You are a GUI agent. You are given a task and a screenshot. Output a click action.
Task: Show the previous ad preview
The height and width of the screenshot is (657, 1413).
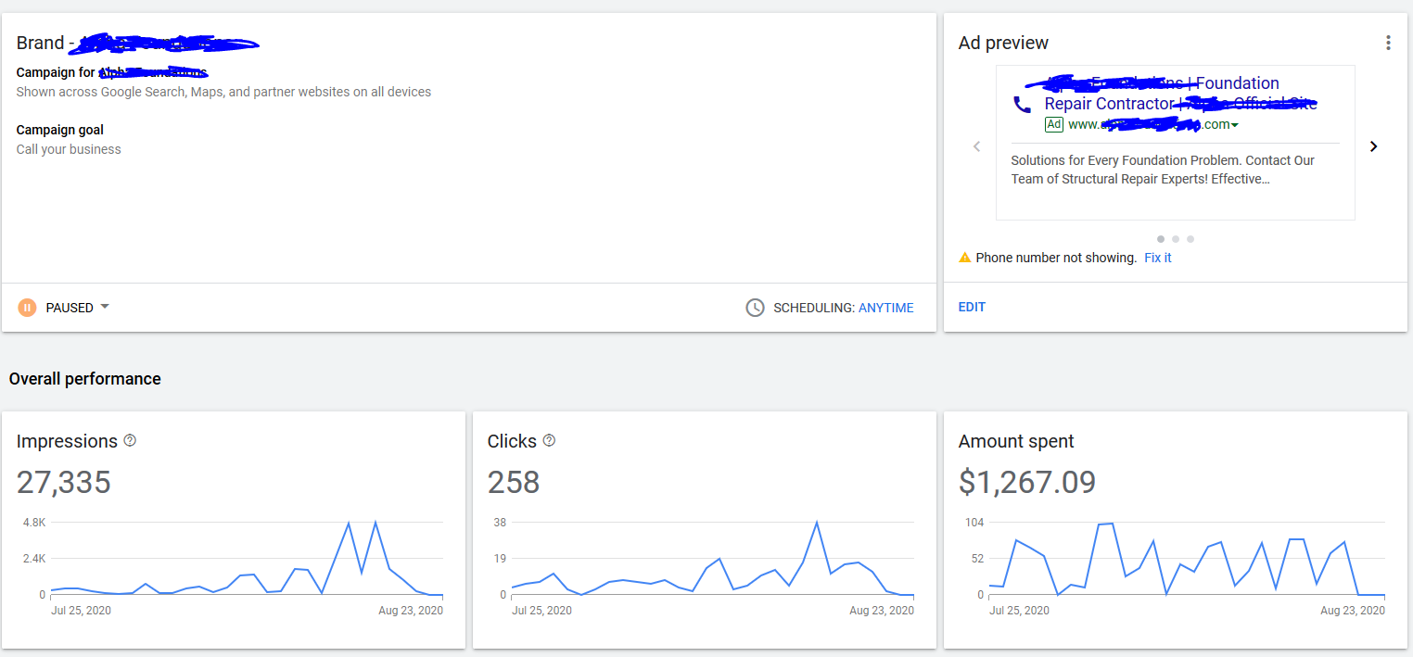976,146
